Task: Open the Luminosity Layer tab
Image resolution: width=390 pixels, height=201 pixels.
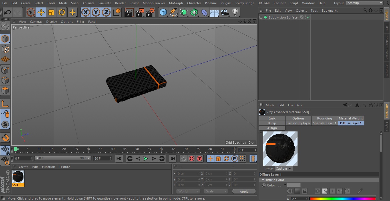Action: (x=298, y=123)
